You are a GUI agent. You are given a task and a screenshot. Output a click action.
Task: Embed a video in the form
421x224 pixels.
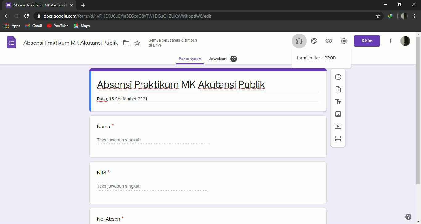[338, 126]
